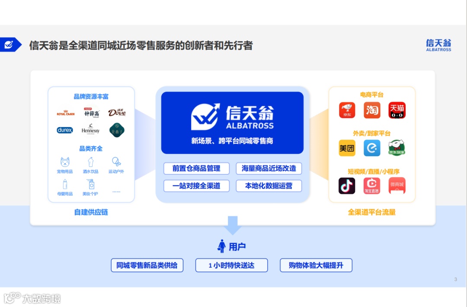Click the 同城零售新品类供给 box
The height and width of the screenshot is (307, 467).
(147, 265)
